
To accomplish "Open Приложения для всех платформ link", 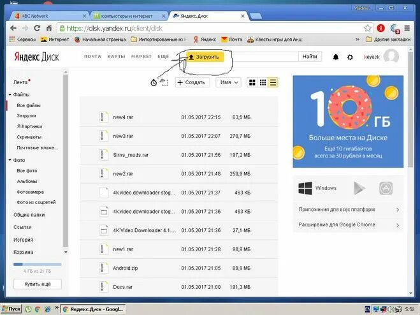I will point(348,210).
